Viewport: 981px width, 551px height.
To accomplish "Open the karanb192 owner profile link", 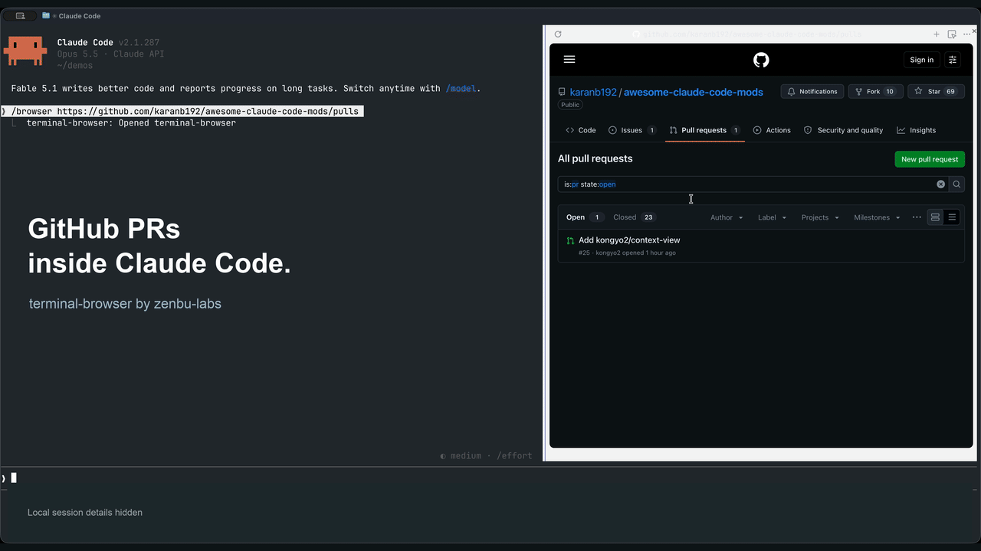I will pos(593,93).
